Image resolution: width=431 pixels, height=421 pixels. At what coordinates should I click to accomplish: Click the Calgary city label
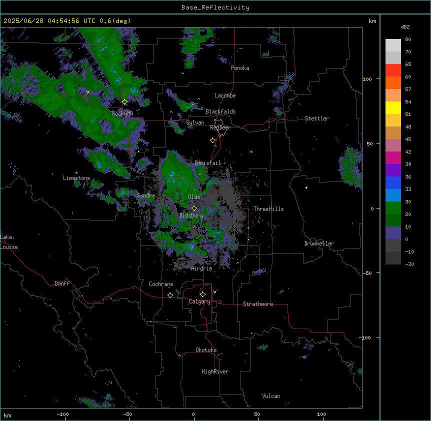tap(199, 301)
